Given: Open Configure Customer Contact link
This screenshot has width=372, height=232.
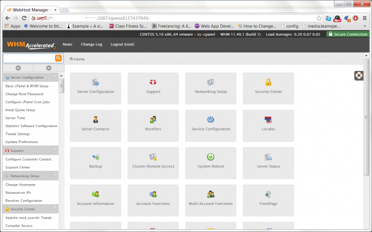Looking at the screenshot, I should (28, 159).
